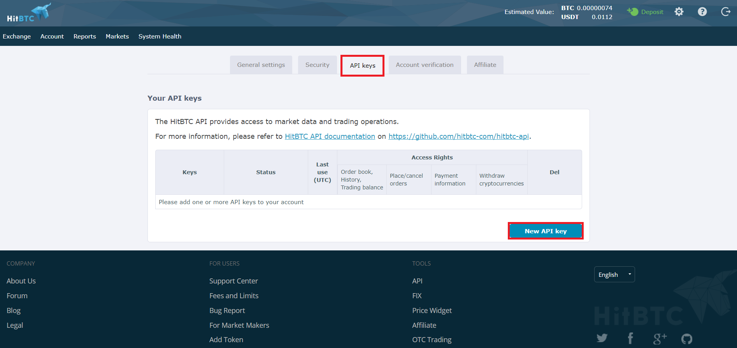The width and height of the screenshot is (737, 348).
Task: Open the Legal footer link
Action: [15, 325]
